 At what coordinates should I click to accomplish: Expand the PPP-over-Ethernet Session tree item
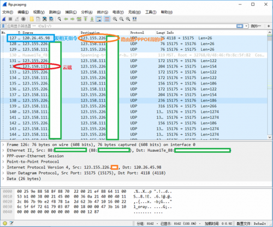pos(3,156)
